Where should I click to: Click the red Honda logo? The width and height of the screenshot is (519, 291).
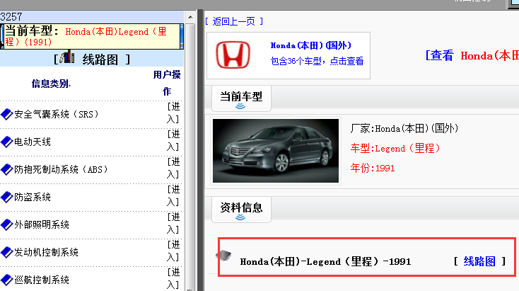pos(233,55)
